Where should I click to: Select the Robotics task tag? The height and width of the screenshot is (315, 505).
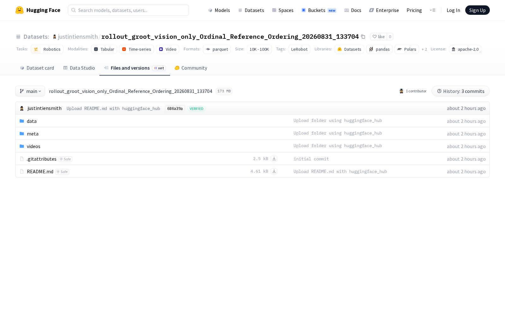click(47, 49)
